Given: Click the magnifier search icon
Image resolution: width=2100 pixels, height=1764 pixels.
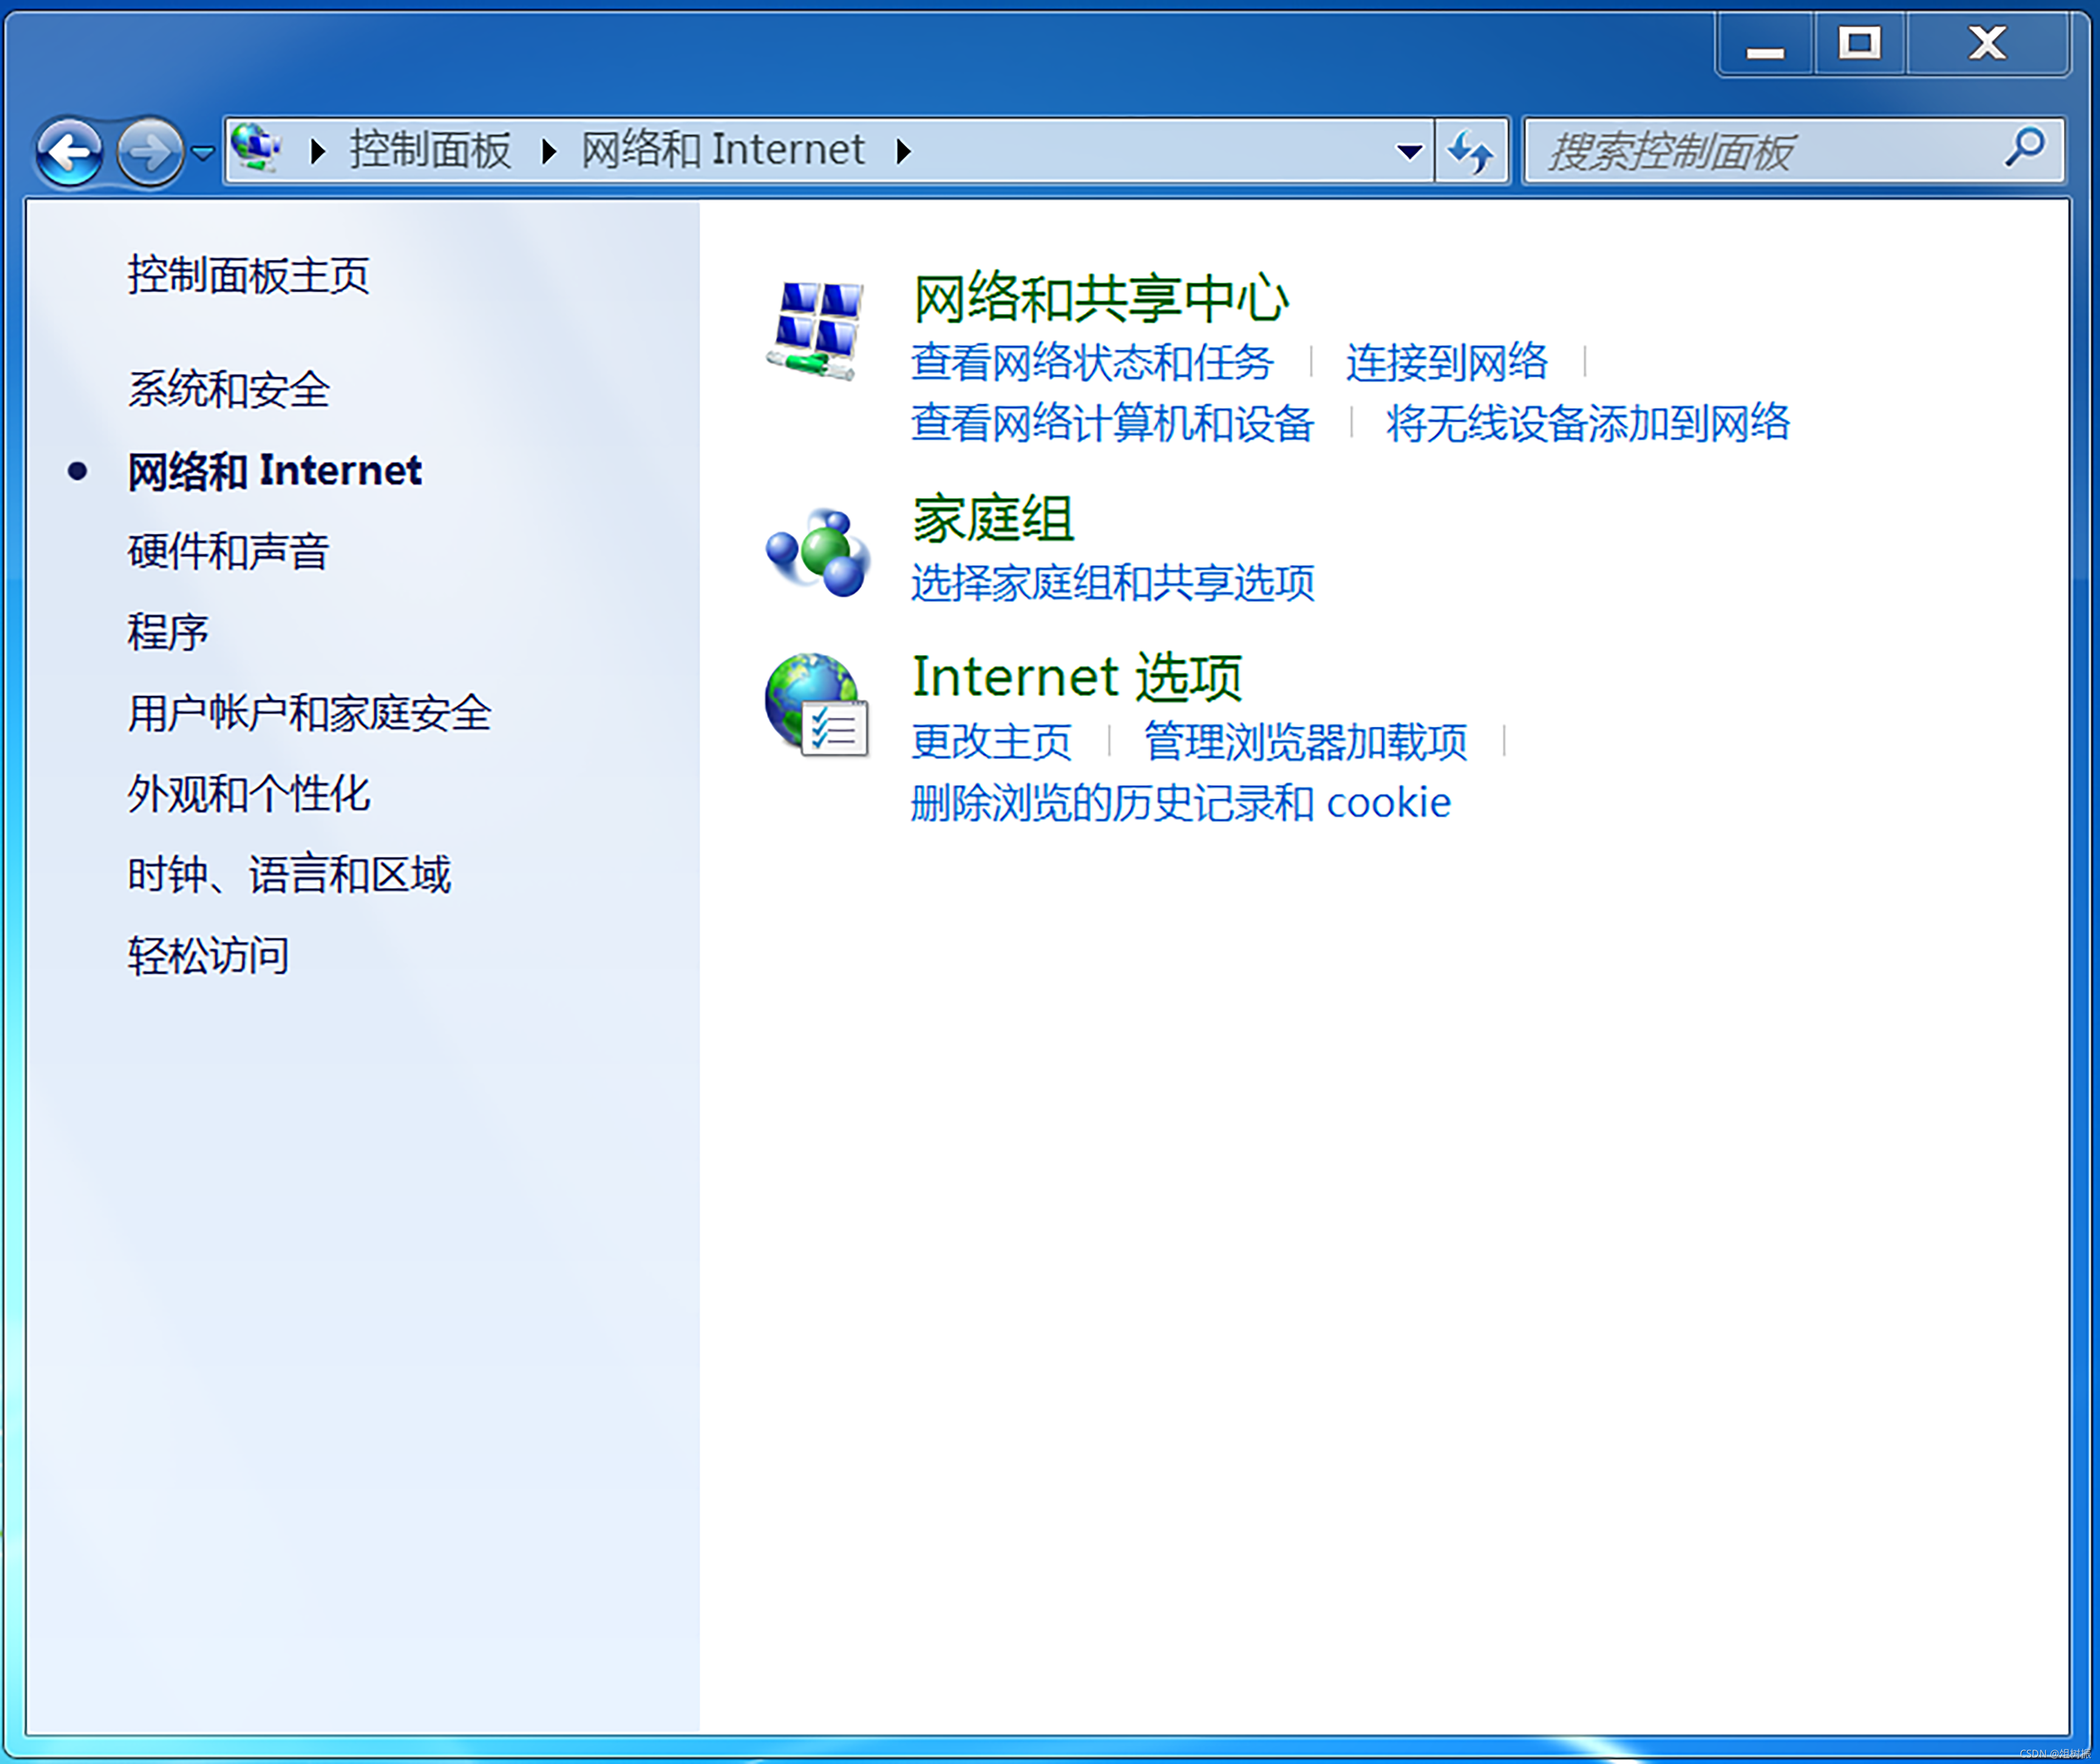Looking at the screenshot, I should coord(2025,148).
